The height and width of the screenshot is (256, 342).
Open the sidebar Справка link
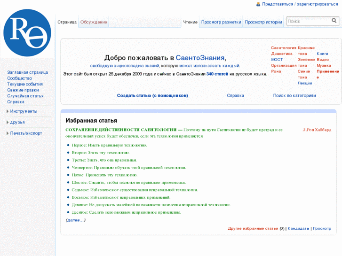click(x=16, y=102)
